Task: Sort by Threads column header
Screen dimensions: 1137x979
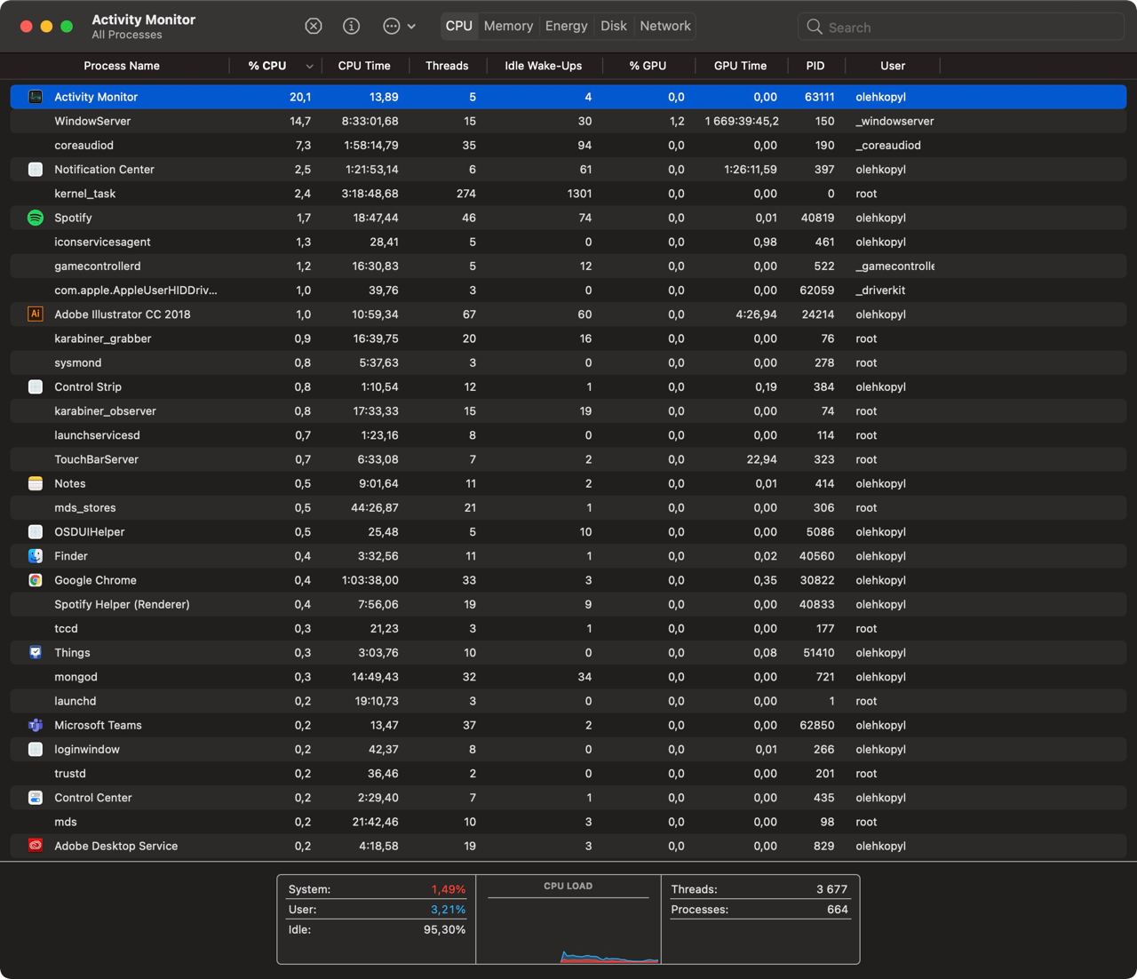Action: point(447,66)
